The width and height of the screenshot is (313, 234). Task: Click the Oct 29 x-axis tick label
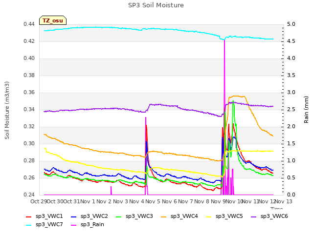[39, 201]
